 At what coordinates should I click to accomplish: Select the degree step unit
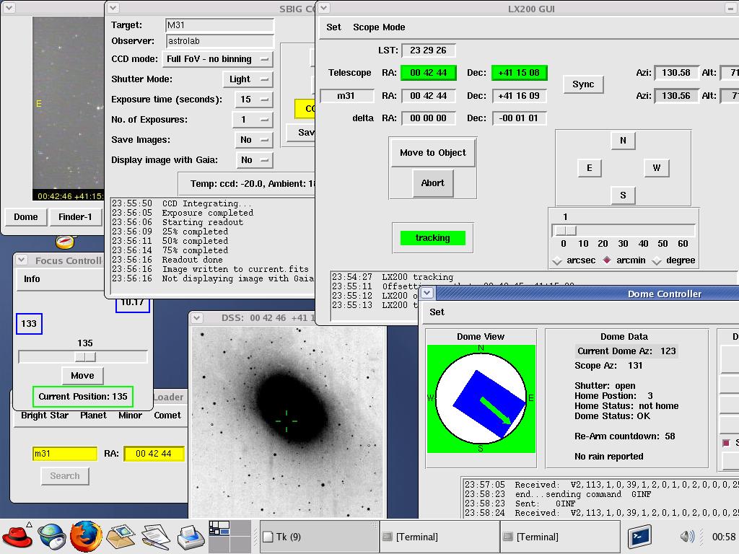pyautogui.click(x=657, y=260)
